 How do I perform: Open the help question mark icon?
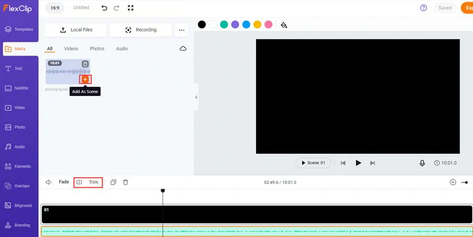pyautogui.click(x=424, y=8)
